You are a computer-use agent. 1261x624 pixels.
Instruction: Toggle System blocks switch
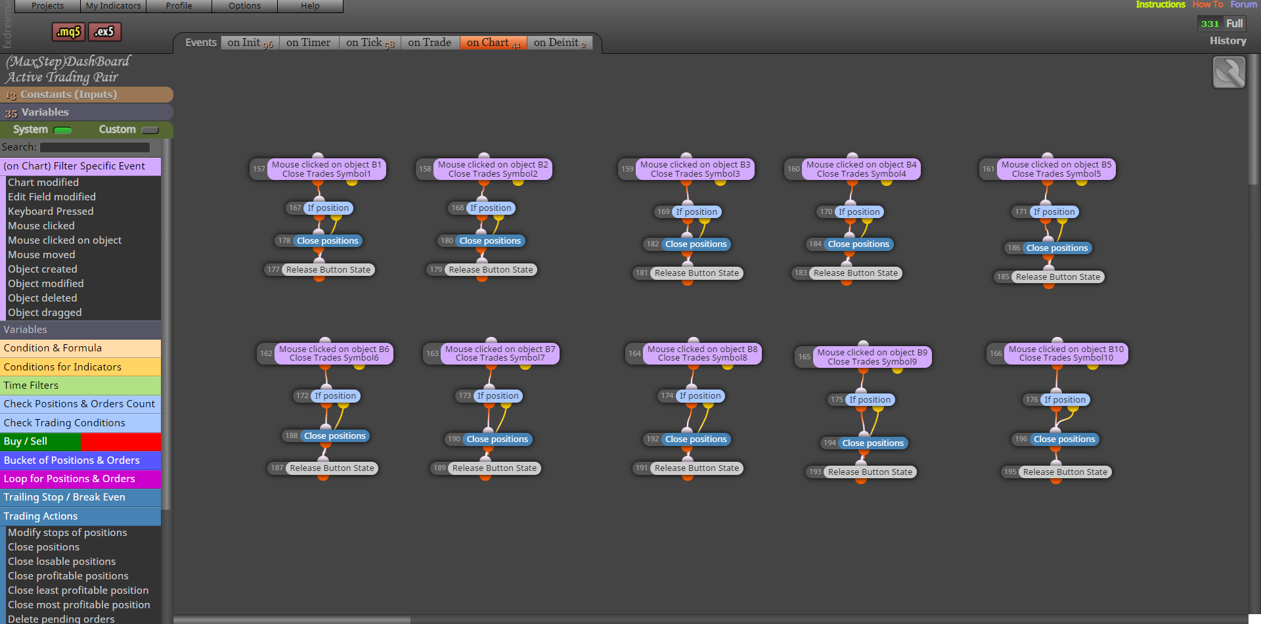tap(62, 130)
